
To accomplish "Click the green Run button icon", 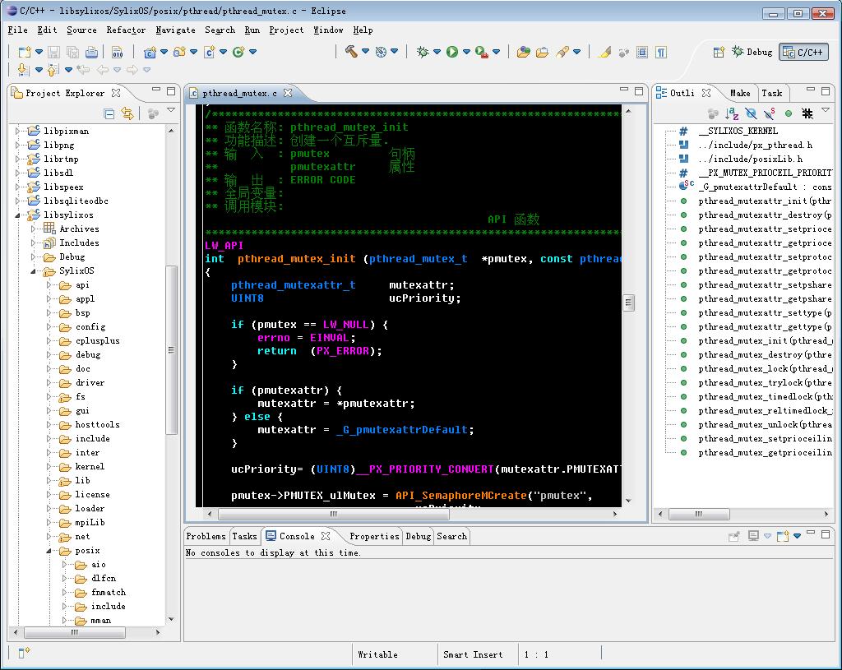I will pyautogui.click(x=452, y=52).
